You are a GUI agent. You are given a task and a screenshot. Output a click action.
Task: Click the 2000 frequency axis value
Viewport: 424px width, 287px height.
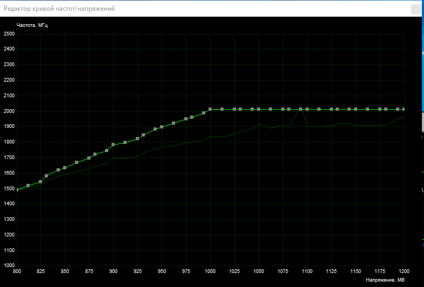(x=9, y=111)
